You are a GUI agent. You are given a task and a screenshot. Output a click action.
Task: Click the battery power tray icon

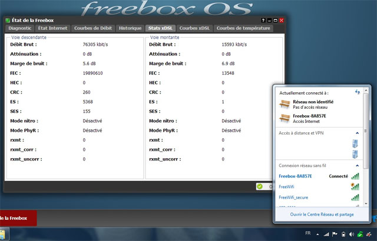343,234
